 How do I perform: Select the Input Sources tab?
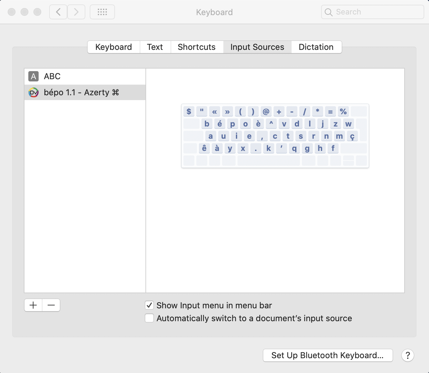257,47
